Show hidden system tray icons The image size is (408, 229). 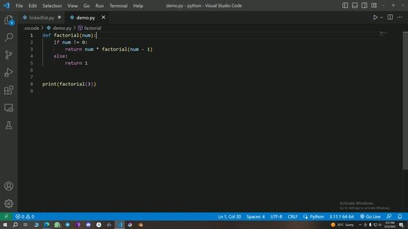click(360, 225)
